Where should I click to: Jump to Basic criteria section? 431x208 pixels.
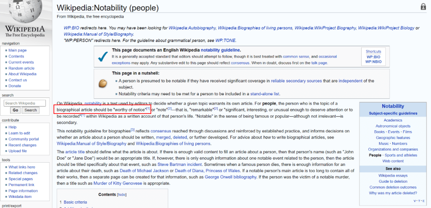coord(75,202)
